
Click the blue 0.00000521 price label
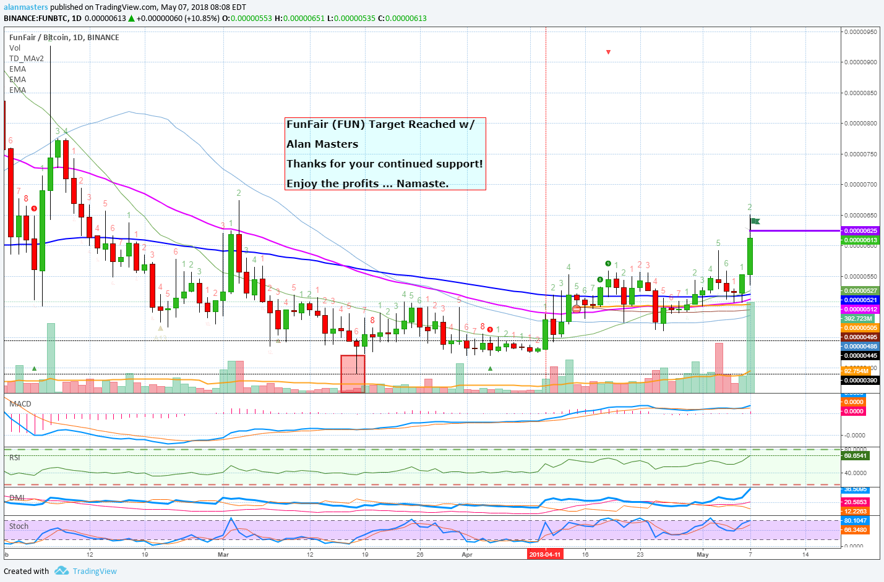point(860,300)
